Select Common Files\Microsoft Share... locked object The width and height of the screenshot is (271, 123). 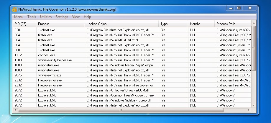click(x=122, y=95)
